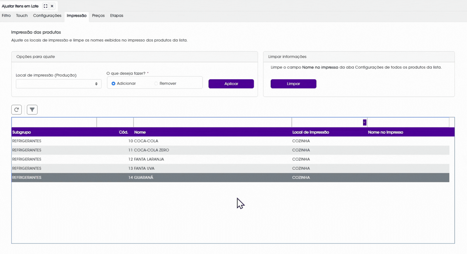Click REFRIGERANTES in the FANTA UVA row
This screenshot has height=254, width=467.
click(26, 168)
